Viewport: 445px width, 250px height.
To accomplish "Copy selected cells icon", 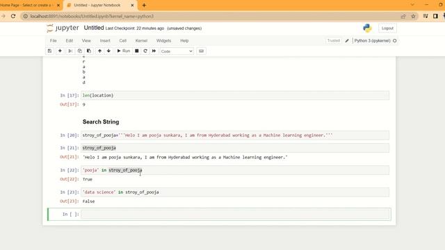I will (80, 51).
